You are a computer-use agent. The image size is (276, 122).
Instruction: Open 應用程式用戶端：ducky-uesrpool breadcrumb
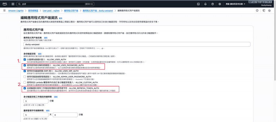pyautogui.click(x=98, y=10)
